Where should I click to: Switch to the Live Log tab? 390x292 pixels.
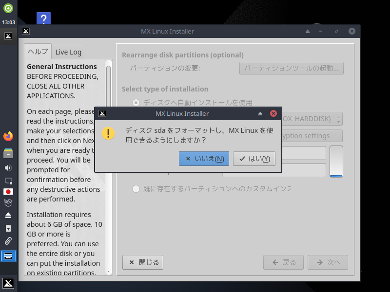[x=68, y=52]
